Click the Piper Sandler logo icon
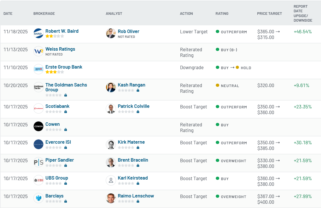Viewport: 321px width, 208px height. coord(38,162)
